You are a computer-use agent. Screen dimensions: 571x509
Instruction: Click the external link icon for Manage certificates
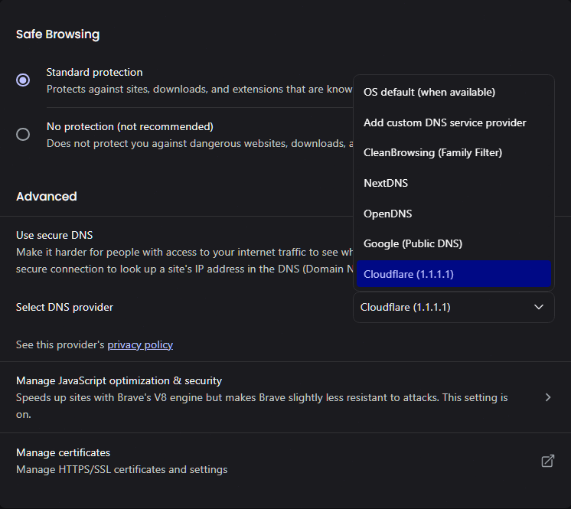coord(547,461)
